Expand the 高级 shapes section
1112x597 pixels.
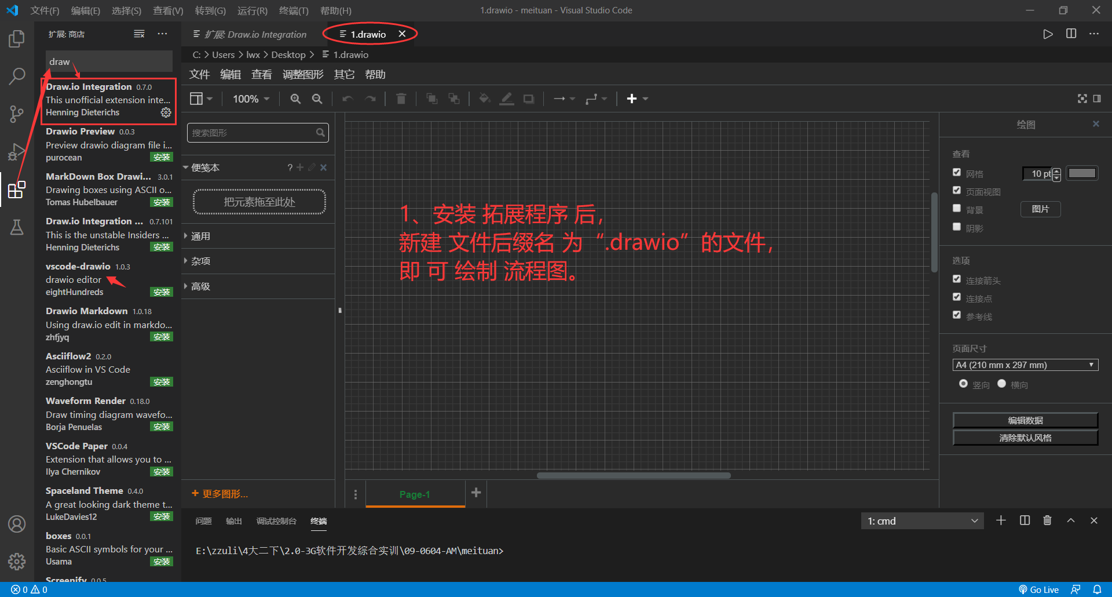(x=258, y=286)
